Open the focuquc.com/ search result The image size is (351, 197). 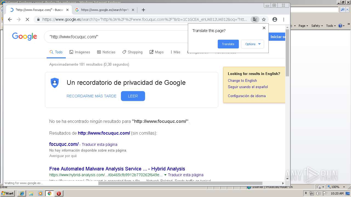tap(64, 144)
